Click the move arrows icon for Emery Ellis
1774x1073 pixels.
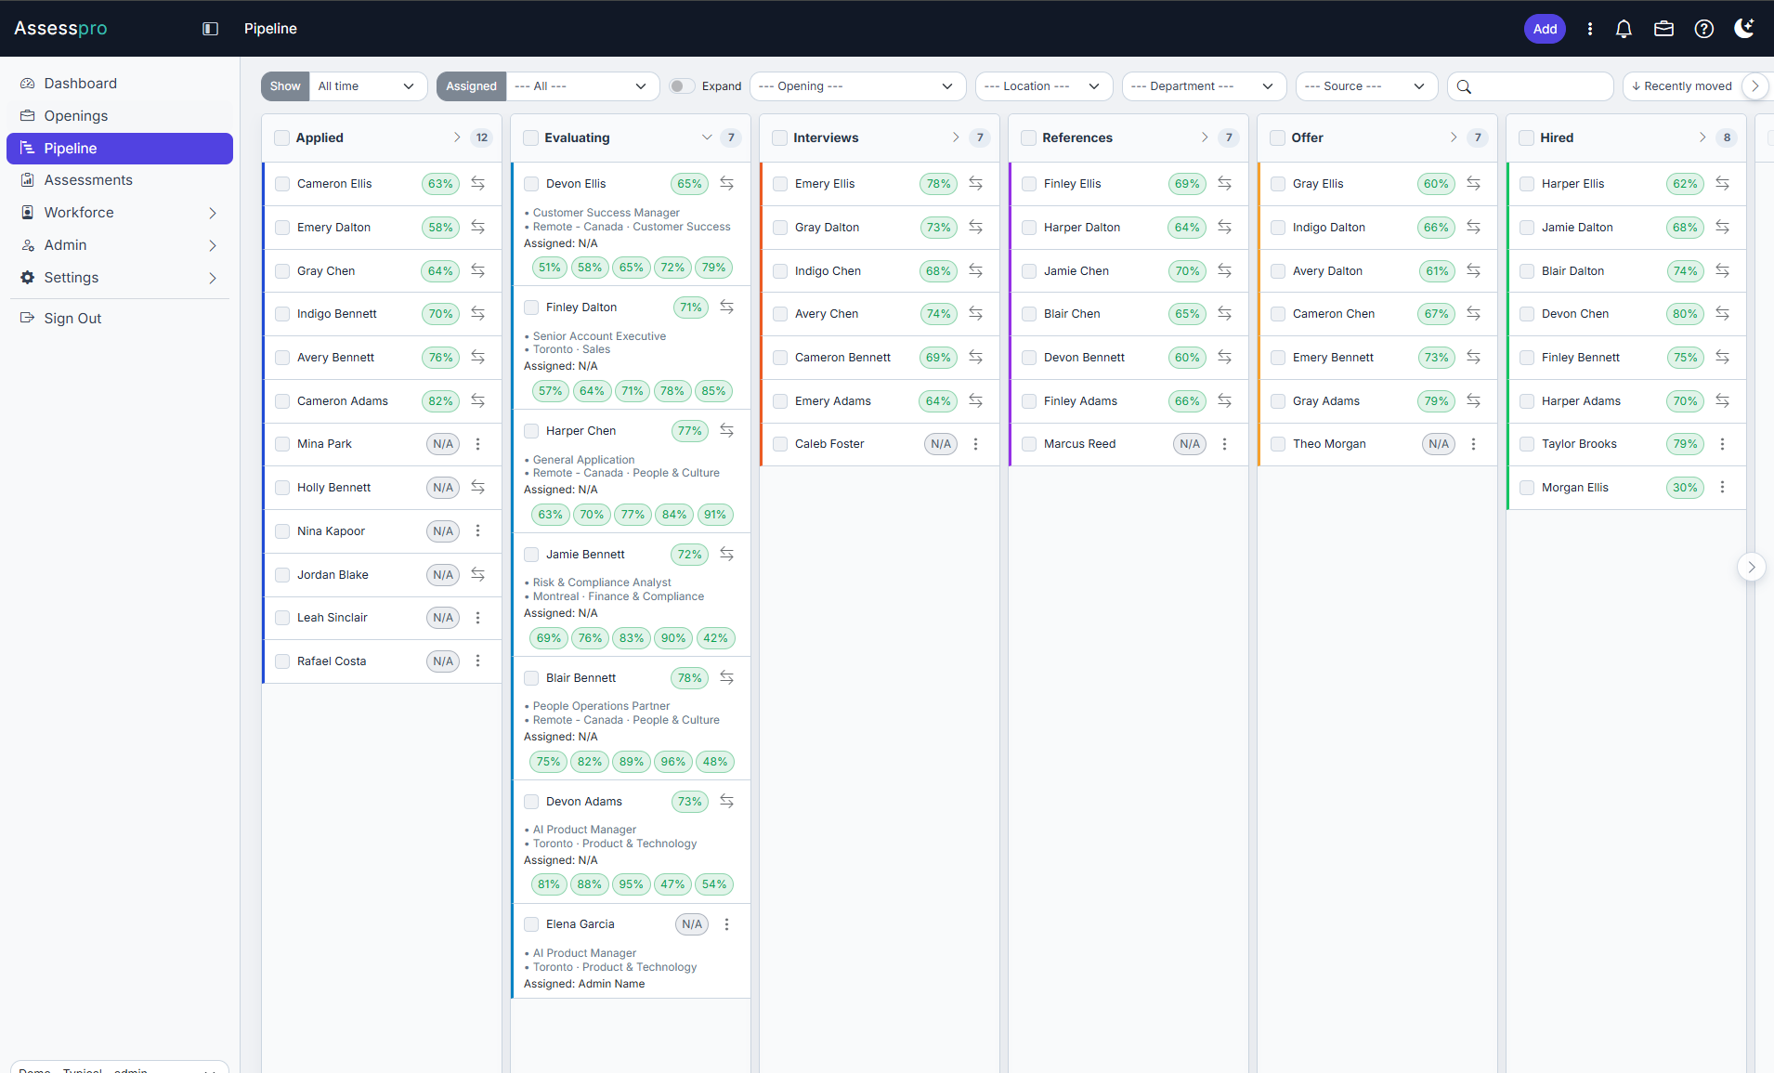pos(975,184)
